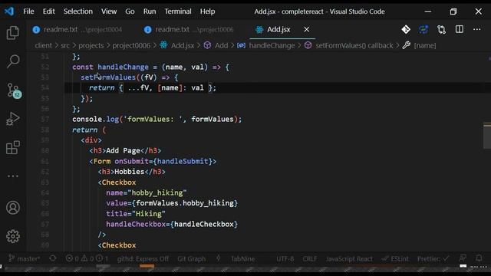
Task: Click the handleSubmit reference in Form onSubmit
Action: pyautogui.click(x=183, y=161)
